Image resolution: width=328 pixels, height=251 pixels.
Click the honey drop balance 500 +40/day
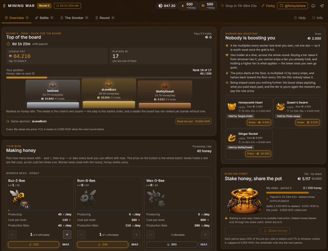pyautogui.click(x=188, y=6)
